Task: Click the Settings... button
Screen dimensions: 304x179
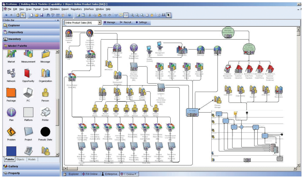Action: pos(142,23)
